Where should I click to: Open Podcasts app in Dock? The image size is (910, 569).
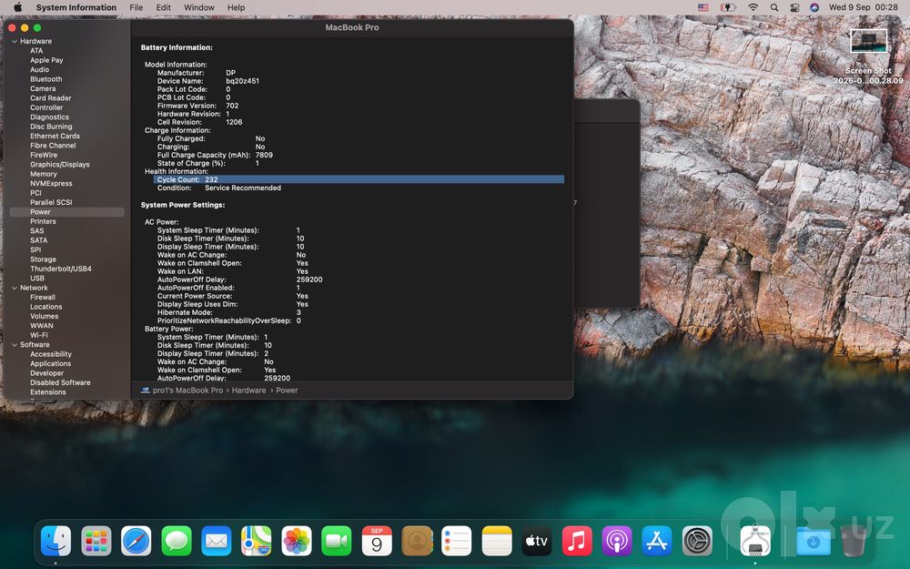pyautogui.click(x=616, y=541)
